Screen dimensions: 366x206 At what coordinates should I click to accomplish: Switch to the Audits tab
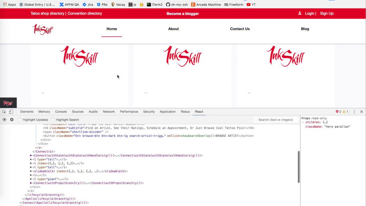[93, 112]
